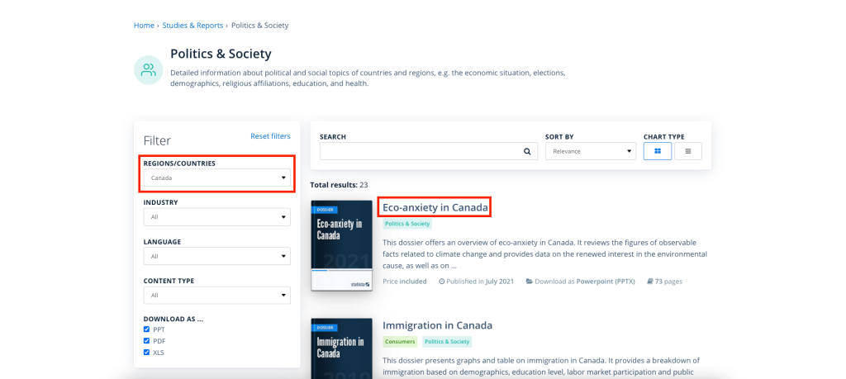Switch to grid chart type view

pyautogui.click(x=658, y=151)
